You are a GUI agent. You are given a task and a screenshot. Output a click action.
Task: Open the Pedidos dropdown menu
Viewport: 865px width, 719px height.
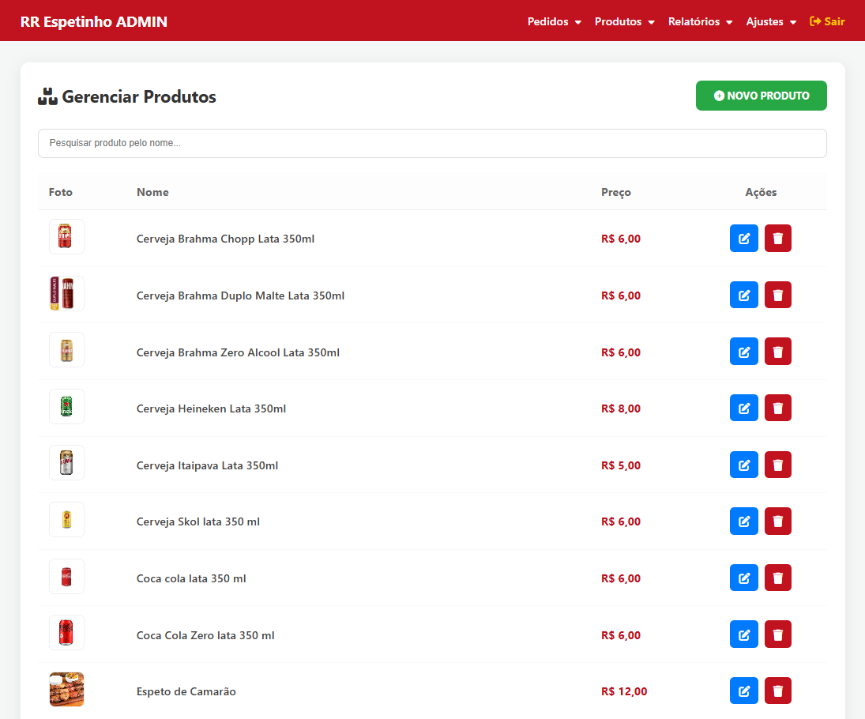coord(554,21)
